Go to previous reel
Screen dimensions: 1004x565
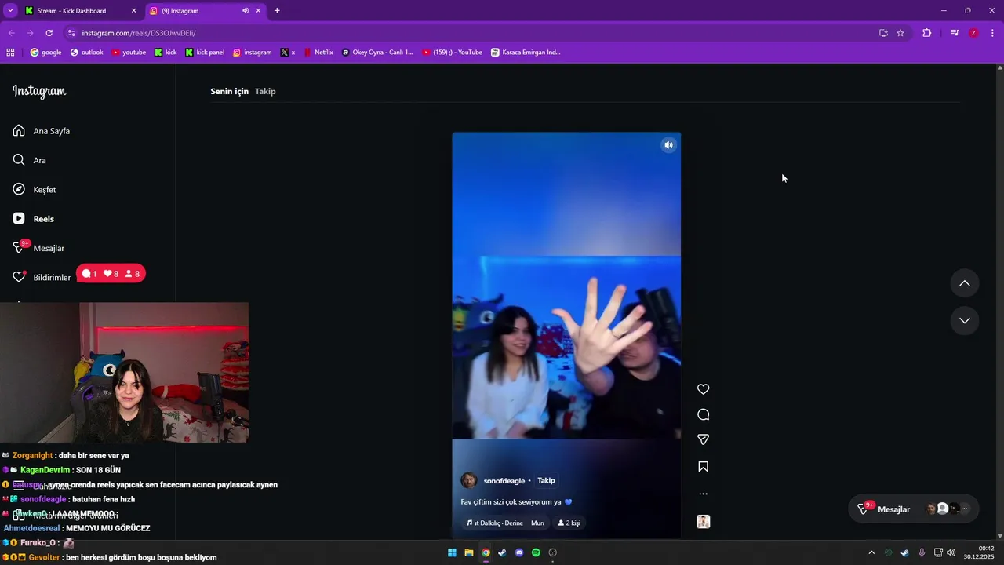point(965,283)
